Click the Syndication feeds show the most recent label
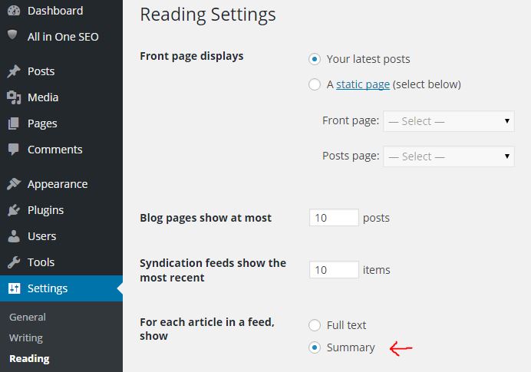The width and height of the screenshot is (531, 372). [x=213, y=270]
